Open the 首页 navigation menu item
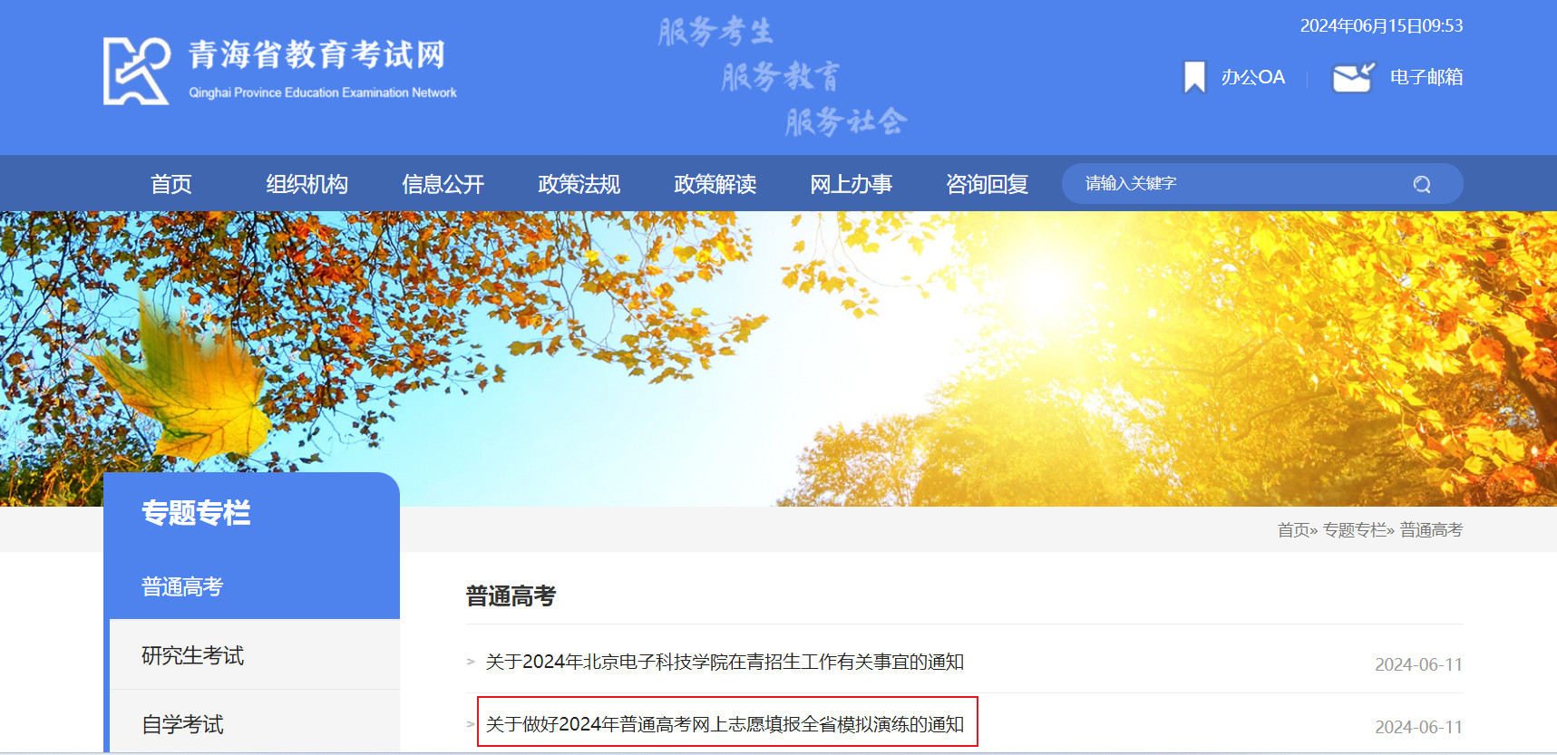This screenshot has width=1557, height=755. (171, 184)
